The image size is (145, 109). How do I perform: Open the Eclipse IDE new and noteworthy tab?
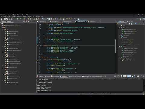(x=94, y=76)
